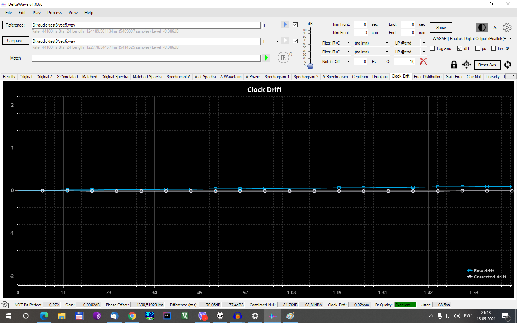Enable the µs checkbox

coord(478,48)
